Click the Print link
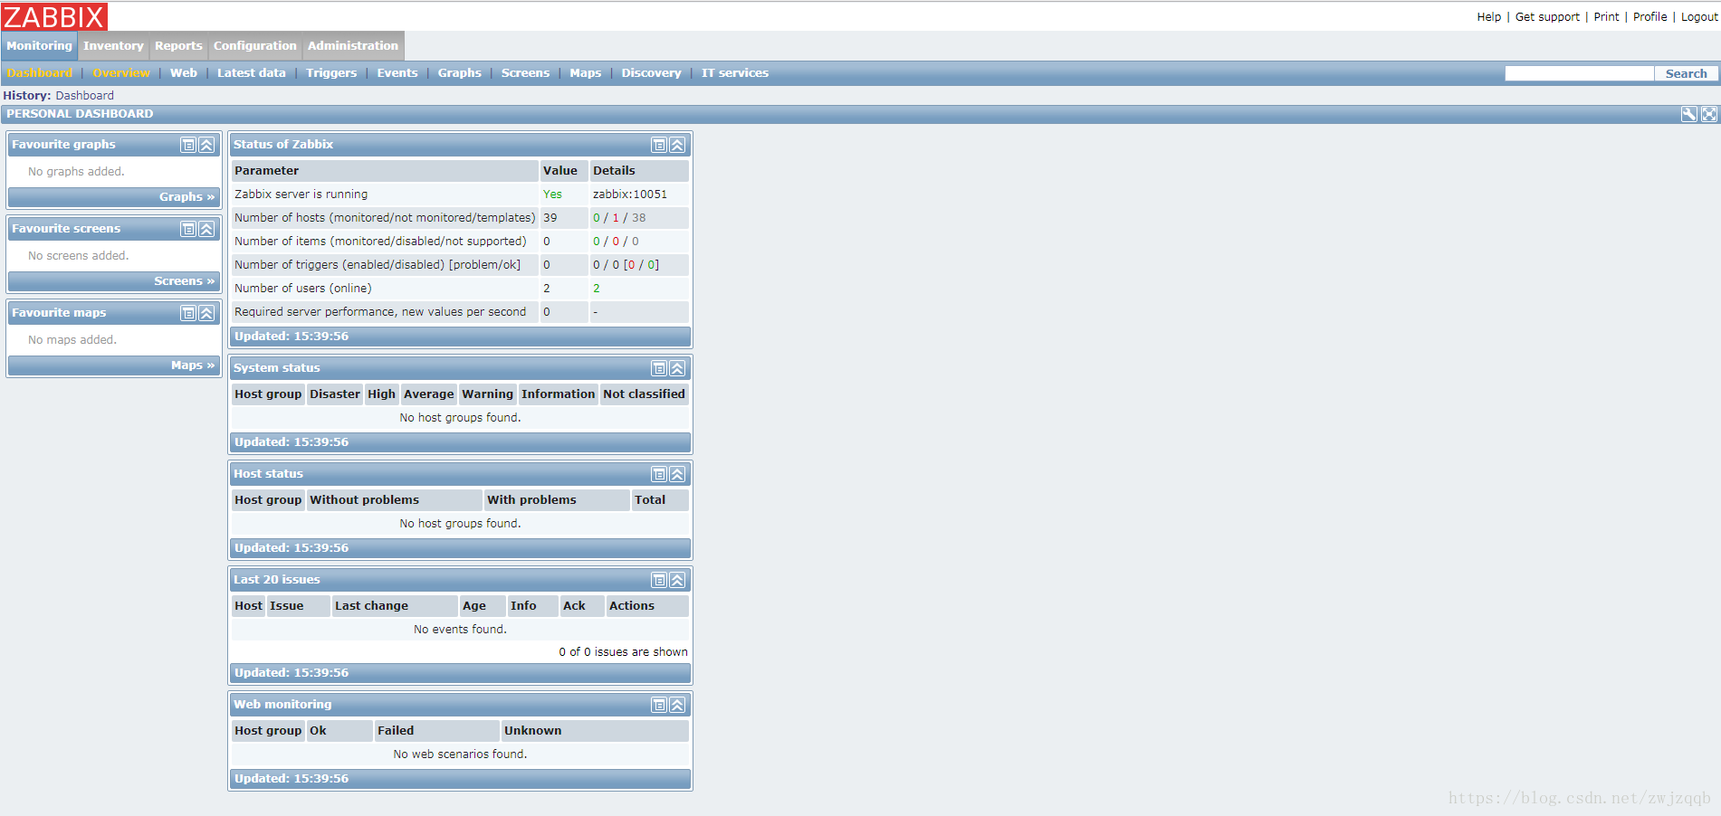 click(1606, 16)
